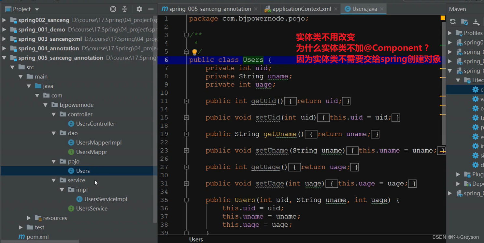Image resolution: width=484 pixels, height=243 pixels.
Task: Close the spring_005_sanceng_annotation tab
Action: pyautogui.click(x=256, y=9)
